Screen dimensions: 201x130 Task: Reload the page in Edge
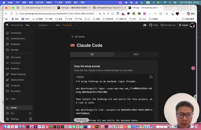click(x=12, y=13)
